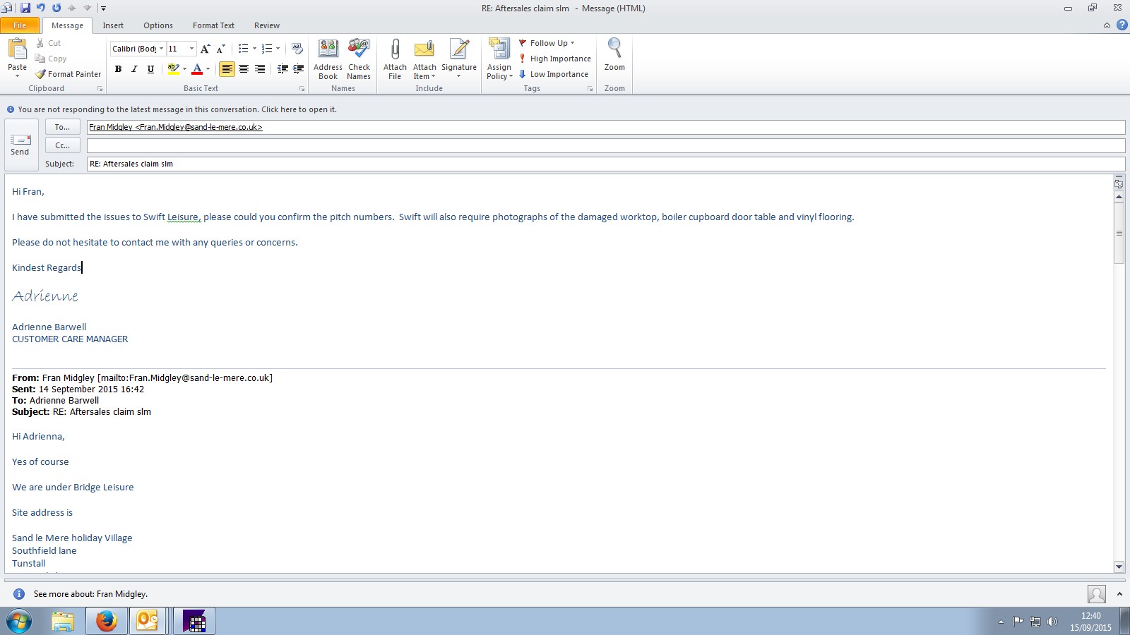This screenshot has width=1130, height=635.
Task: Save the draft using quick access toolbar
Action: pos(25,8)
